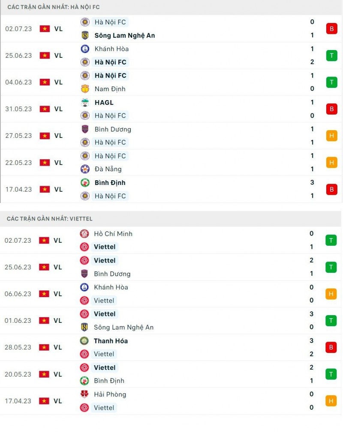The width and height of the screenshot is (343, 432).
Task: Click the red B badge for the Thanh Hóa match
Action: pos(331,347)
